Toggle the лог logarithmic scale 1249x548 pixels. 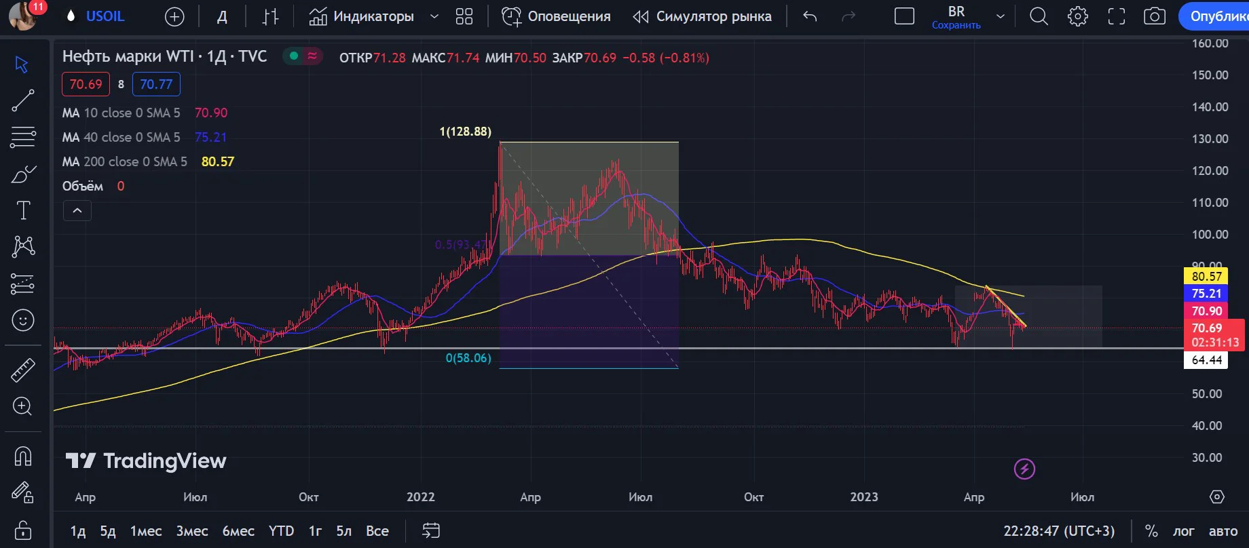pos(1183,531)
